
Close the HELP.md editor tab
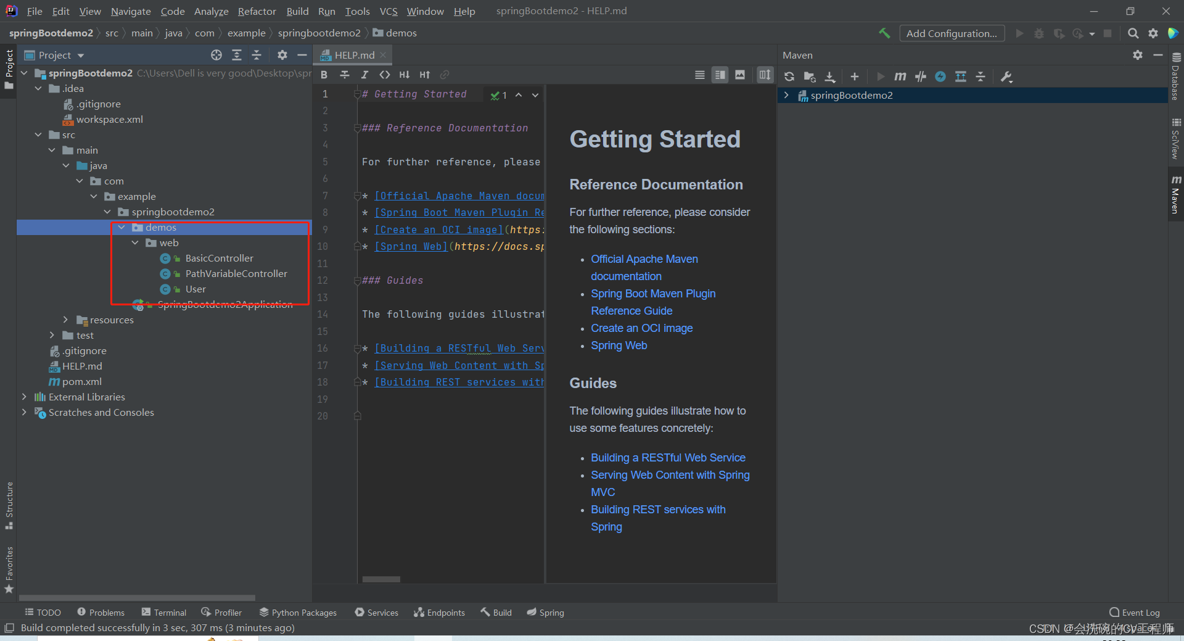pyautogui.click(x=383, y=55)
